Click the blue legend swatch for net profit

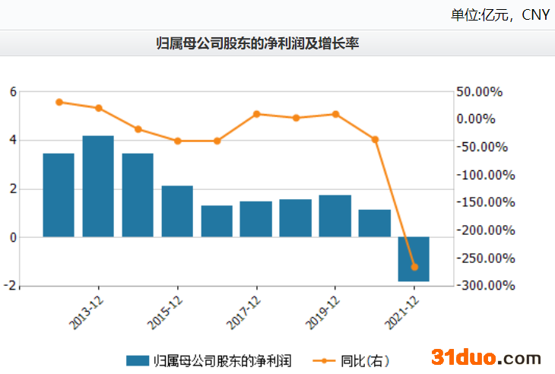[x=137, y=360]
